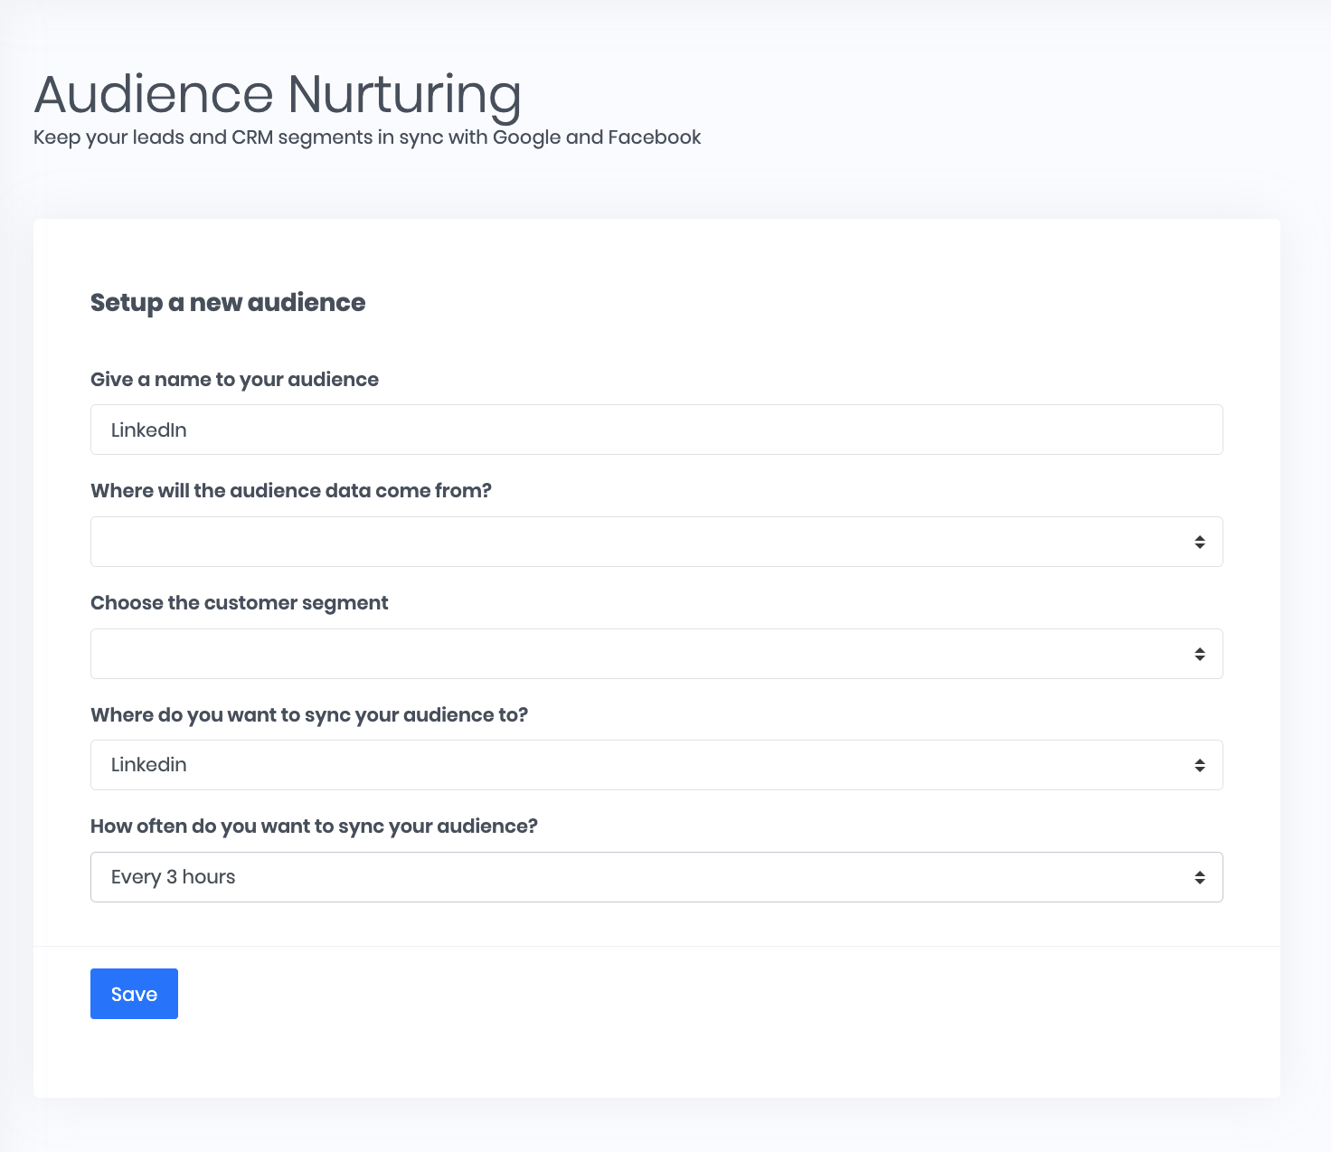Click the 'How often do you want to sync your audience?' label
Viewport: 1331px width, 1152px height.
tap(314, 826)
